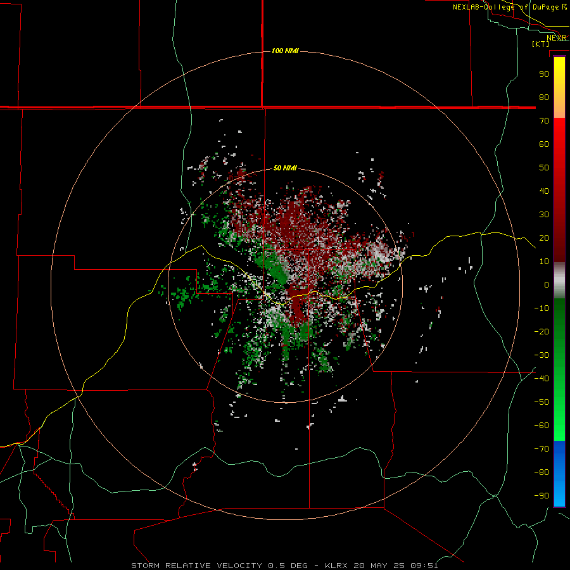Click the 50 value on velocity scale
The image size is (570, 570).
coord(544,168)
